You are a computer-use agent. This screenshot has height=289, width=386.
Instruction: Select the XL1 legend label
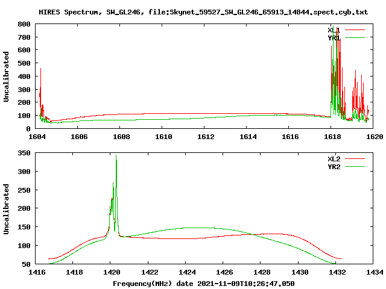click(334, 30)
